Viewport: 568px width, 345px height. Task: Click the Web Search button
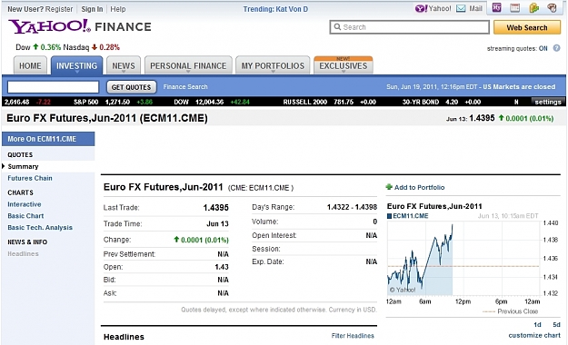tap(527, 27)
